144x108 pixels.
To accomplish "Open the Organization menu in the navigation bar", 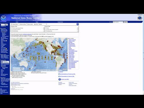I will coord(60,22).
